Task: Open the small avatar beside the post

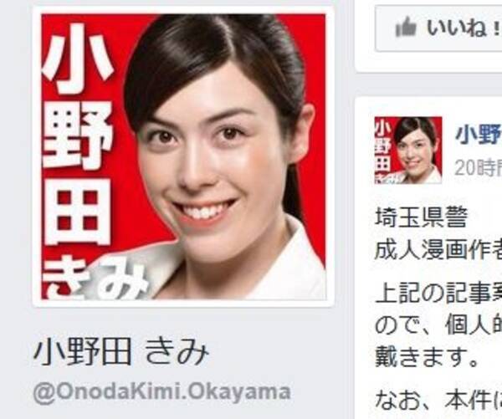Action: [x=408, y=151]
